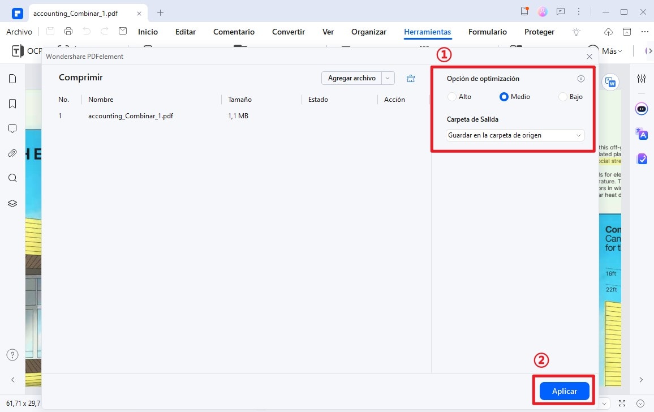Select the Bajo optimization option
The image size is (654, 412).
[x=571, y=97]
